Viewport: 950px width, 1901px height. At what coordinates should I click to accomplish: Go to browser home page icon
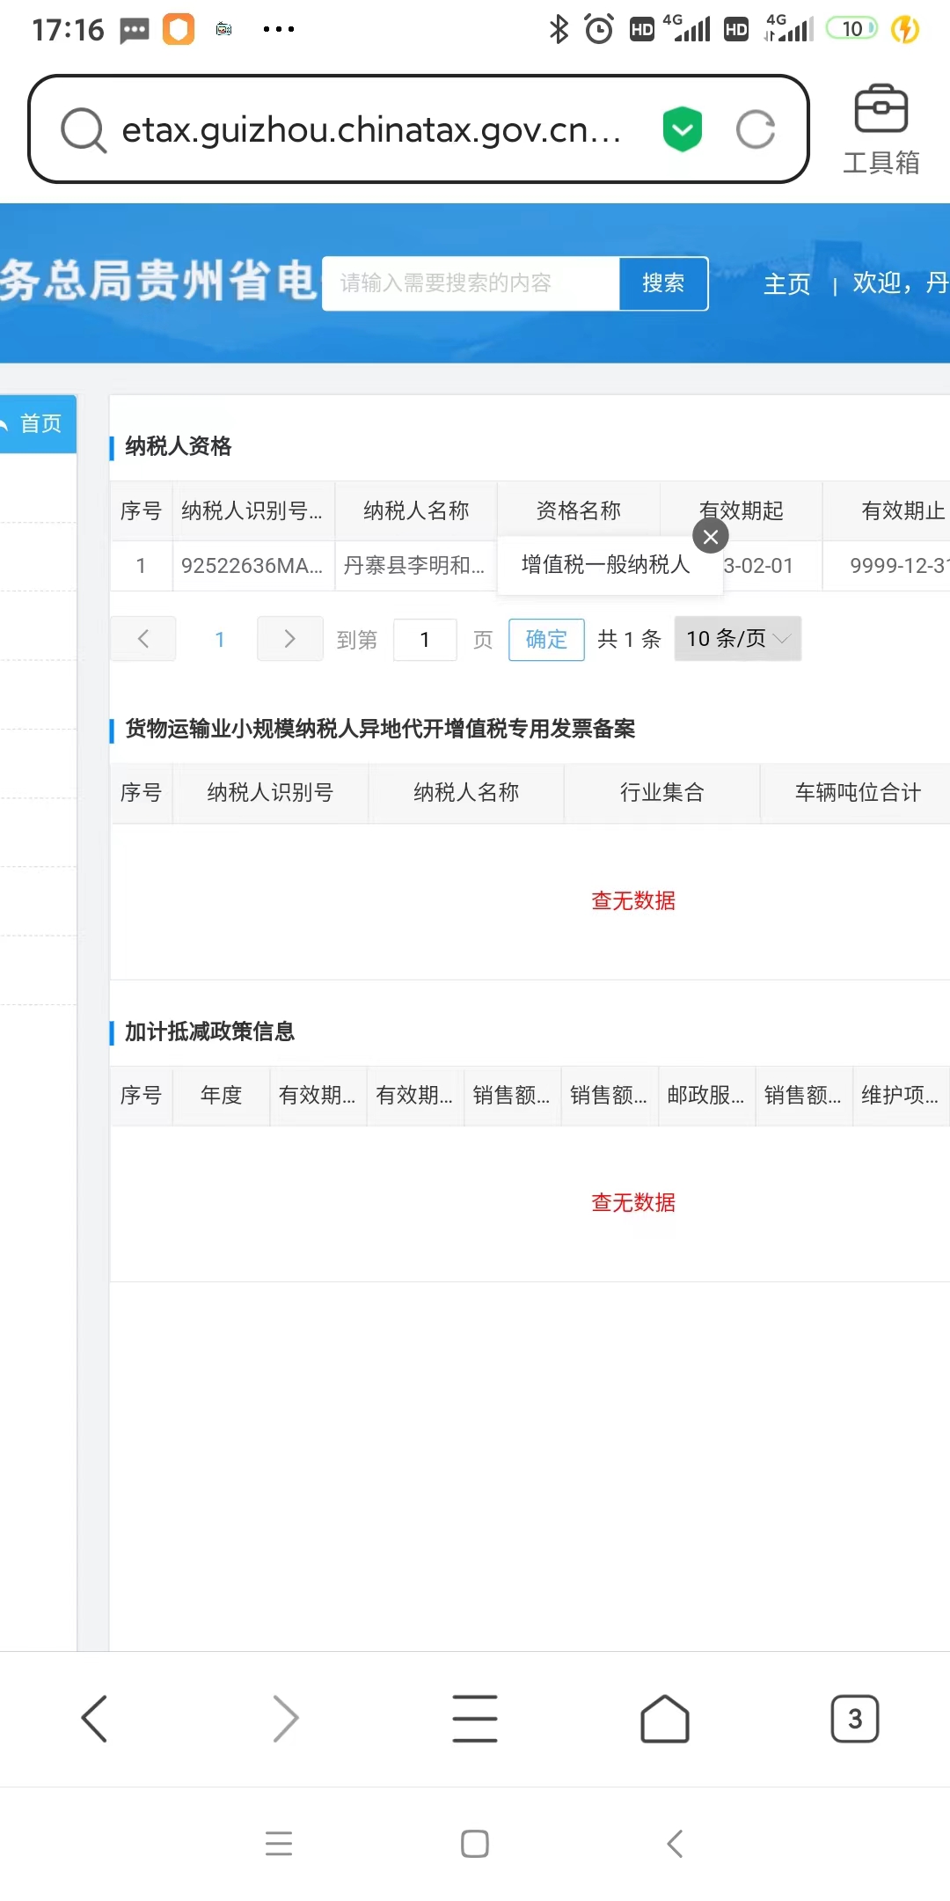(x=665, y=1718)
